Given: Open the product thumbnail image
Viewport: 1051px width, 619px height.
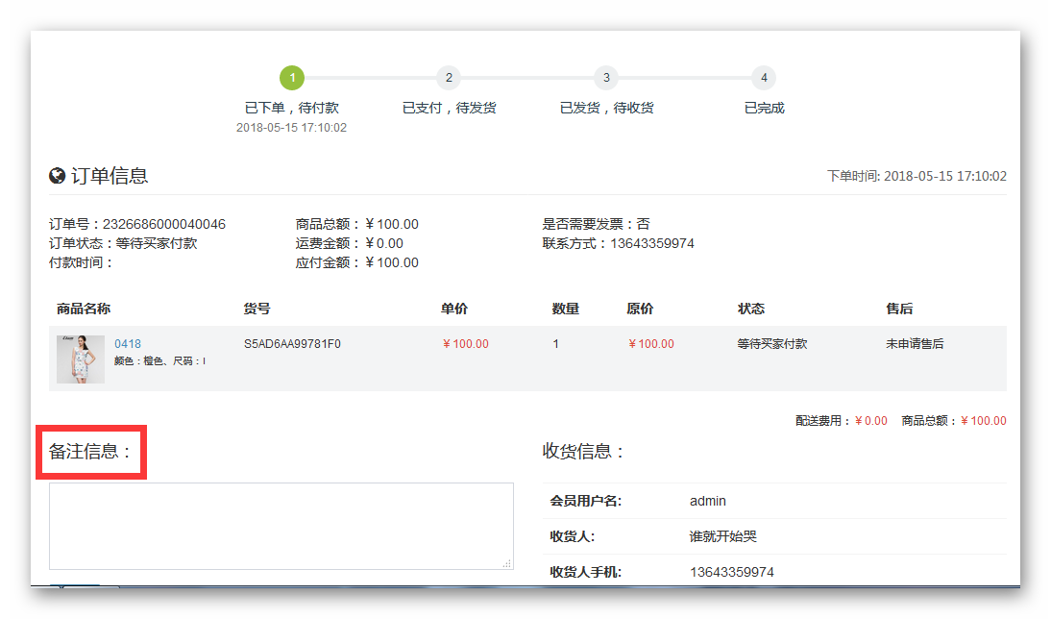Looking at the screenshot, I should pos(81,359).
